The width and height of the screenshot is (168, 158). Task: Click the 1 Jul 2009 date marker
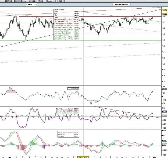83,157
